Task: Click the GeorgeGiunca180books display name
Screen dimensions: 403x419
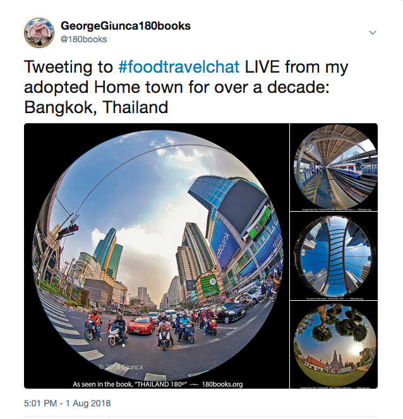Action: [x=126, y=26]
